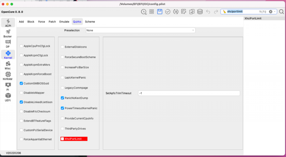Screen dimensions: 286x157
Task: Click the undo arrow in toolbar
Action: (x=208, y=12)
